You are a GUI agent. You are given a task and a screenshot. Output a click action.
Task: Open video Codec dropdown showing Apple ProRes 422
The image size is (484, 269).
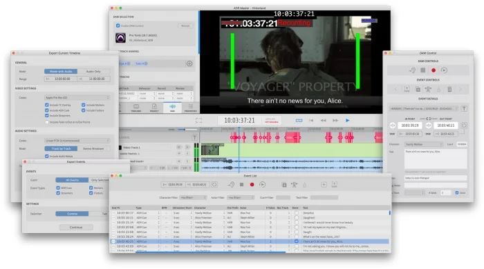[x=77, y=97]
